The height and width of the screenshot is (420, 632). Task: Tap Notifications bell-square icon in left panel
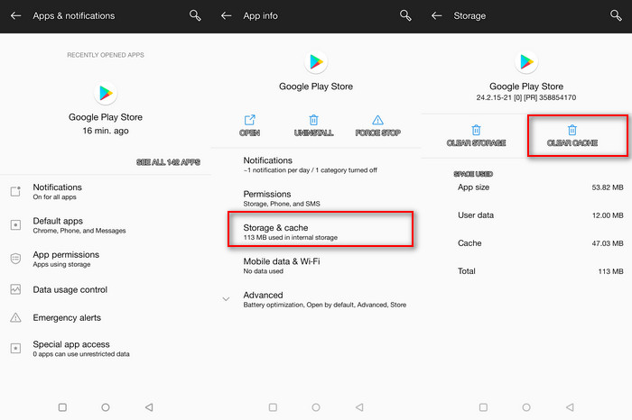15,191
